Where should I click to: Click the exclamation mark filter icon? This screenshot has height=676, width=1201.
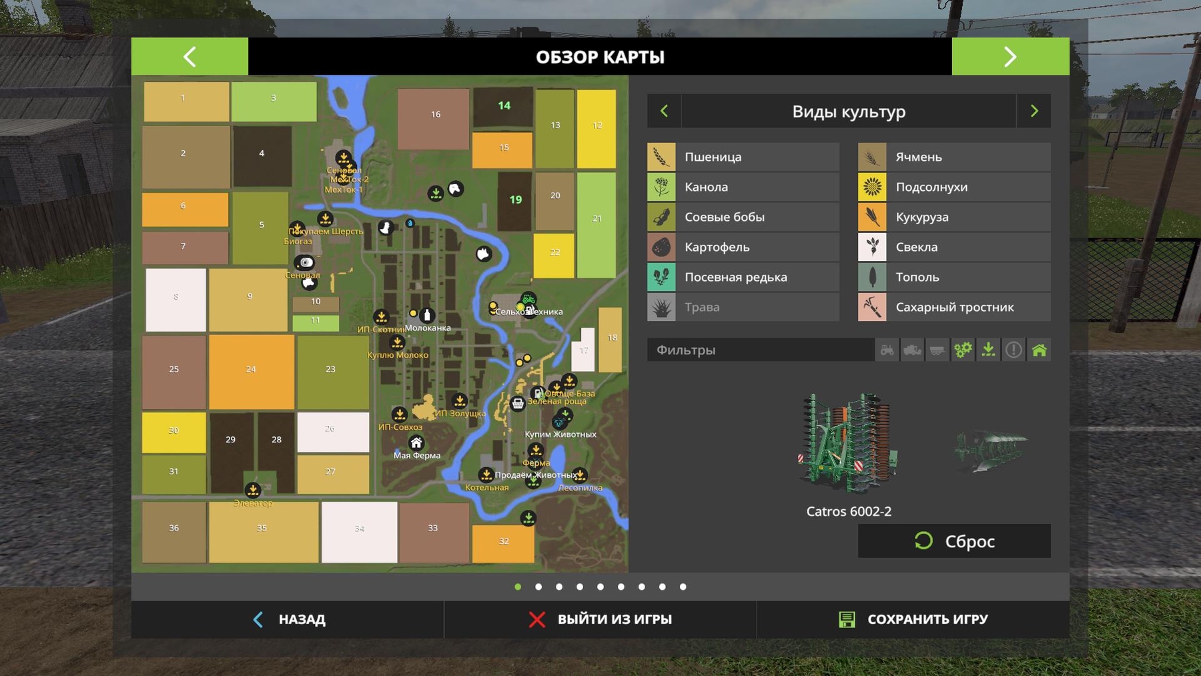1014,350
